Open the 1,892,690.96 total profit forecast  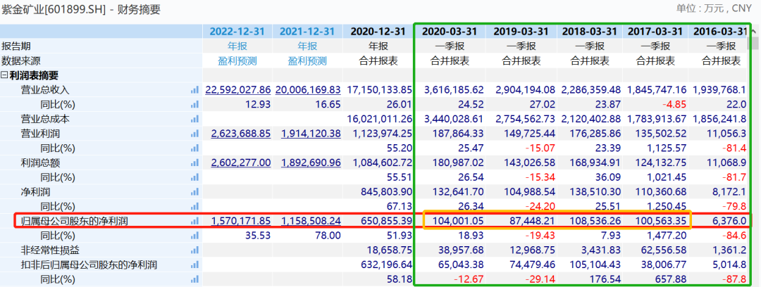[x=311, y=163]
